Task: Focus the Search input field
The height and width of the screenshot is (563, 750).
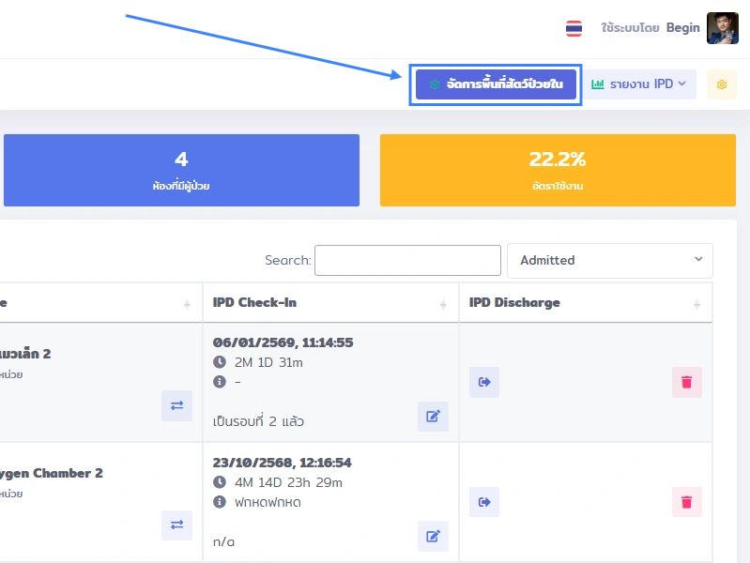Action: click(407, 260)
